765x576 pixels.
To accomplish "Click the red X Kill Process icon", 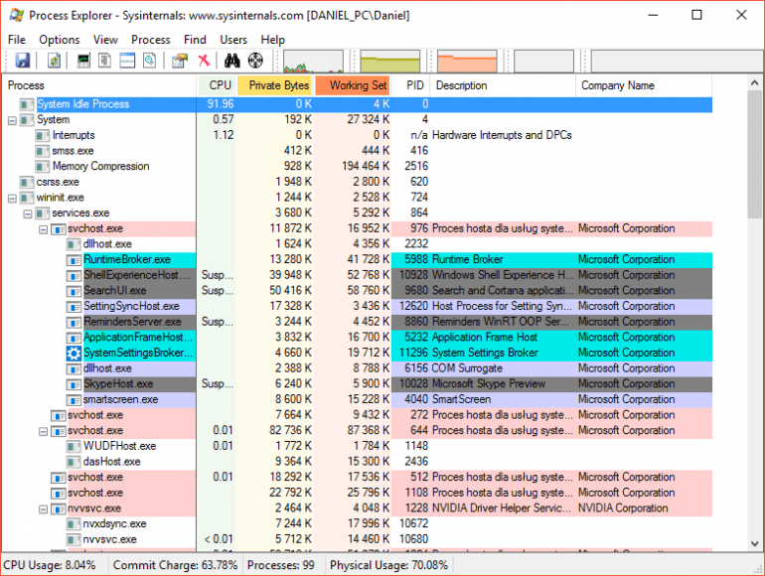I will click(204, 61).
